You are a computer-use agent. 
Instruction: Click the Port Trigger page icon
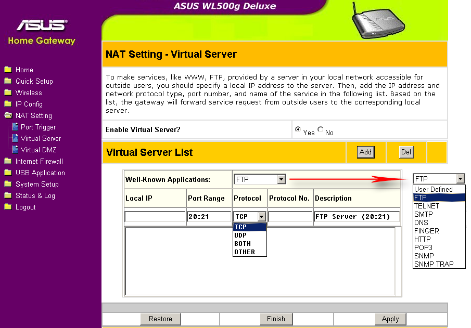[15, 127]
